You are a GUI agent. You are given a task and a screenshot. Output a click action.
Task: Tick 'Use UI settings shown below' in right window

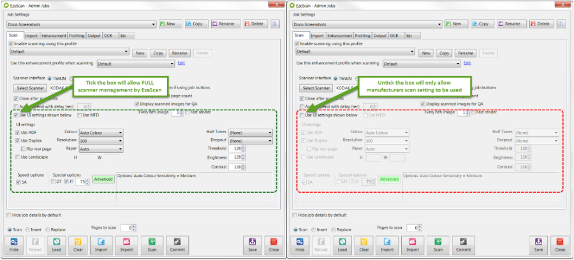click(302, 115)
